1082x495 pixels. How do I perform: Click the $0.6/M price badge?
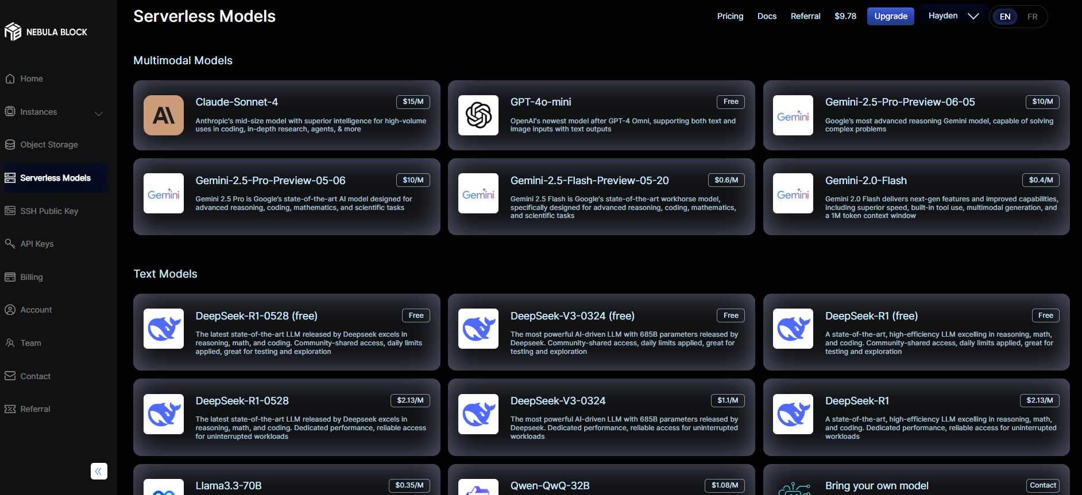pyautogui.click(x=727, y=180)
